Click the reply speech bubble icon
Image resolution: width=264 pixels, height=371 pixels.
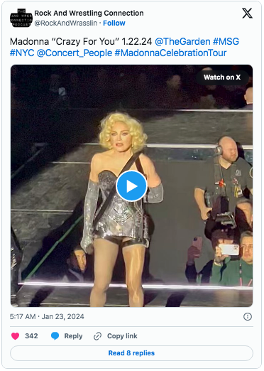(x=55, y=336)
